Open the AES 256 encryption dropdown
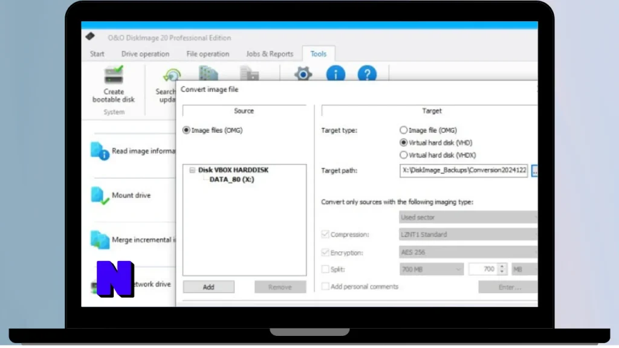Viewport: 619px width, 348px height. tap(468, 252)
